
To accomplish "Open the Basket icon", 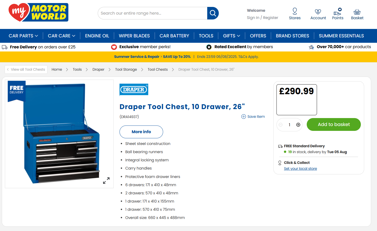I will [x=357, y=12].
